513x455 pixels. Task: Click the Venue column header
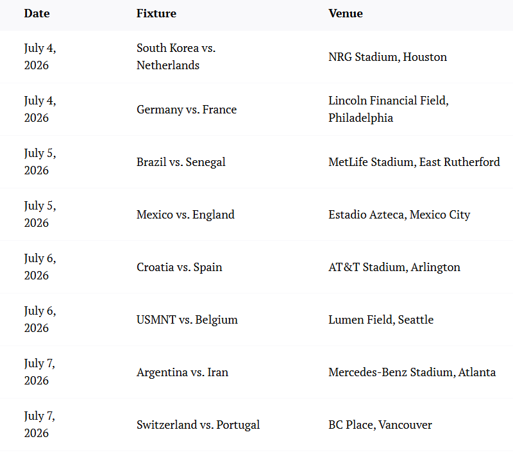[x=346, y=13]
